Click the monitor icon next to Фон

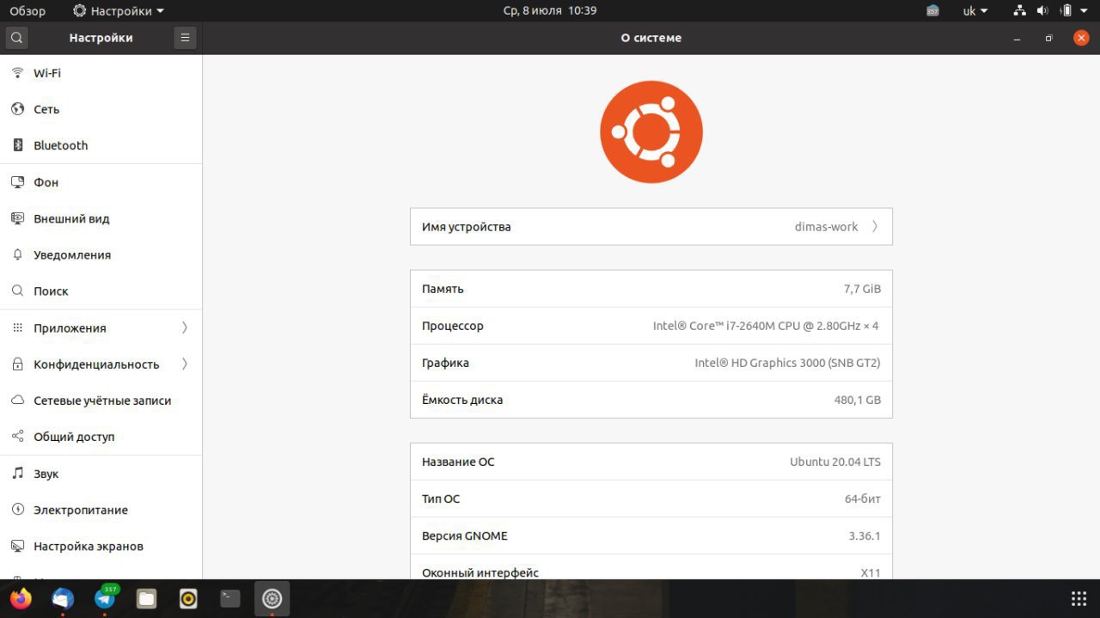point(17,182)
